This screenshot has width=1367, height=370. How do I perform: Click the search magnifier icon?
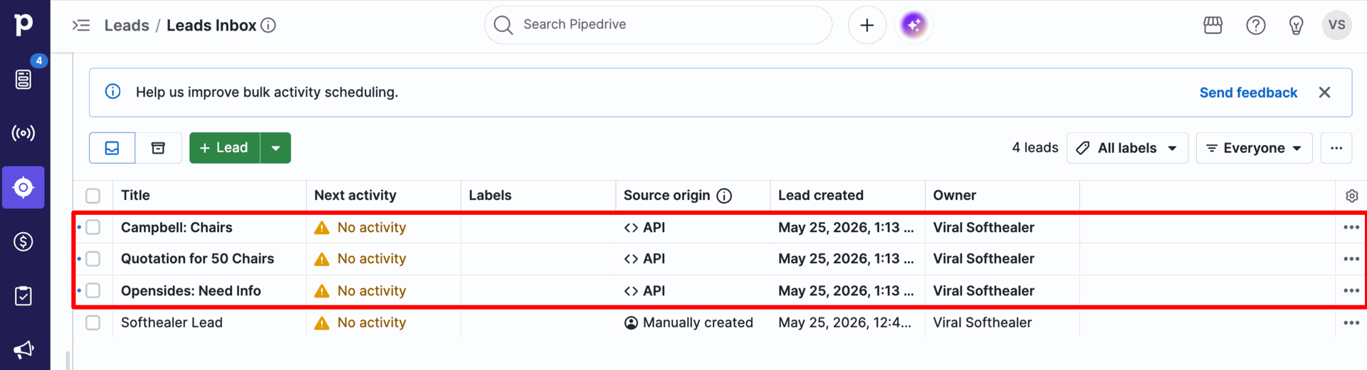point(503,25)
